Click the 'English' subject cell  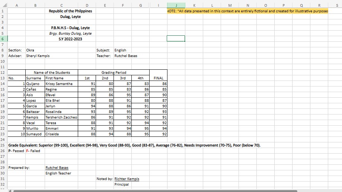pyautogui.click(x=122, y=50)
